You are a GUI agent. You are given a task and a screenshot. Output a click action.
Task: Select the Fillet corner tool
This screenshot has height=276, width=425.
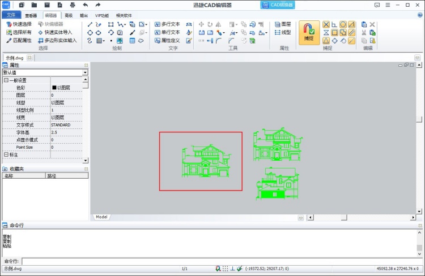(x=219, y=41)
